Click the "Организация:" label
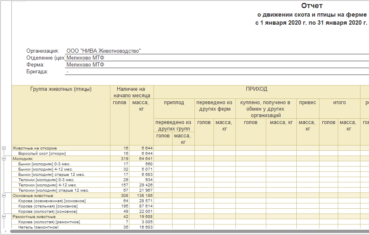369x235 pixels. 43,51
